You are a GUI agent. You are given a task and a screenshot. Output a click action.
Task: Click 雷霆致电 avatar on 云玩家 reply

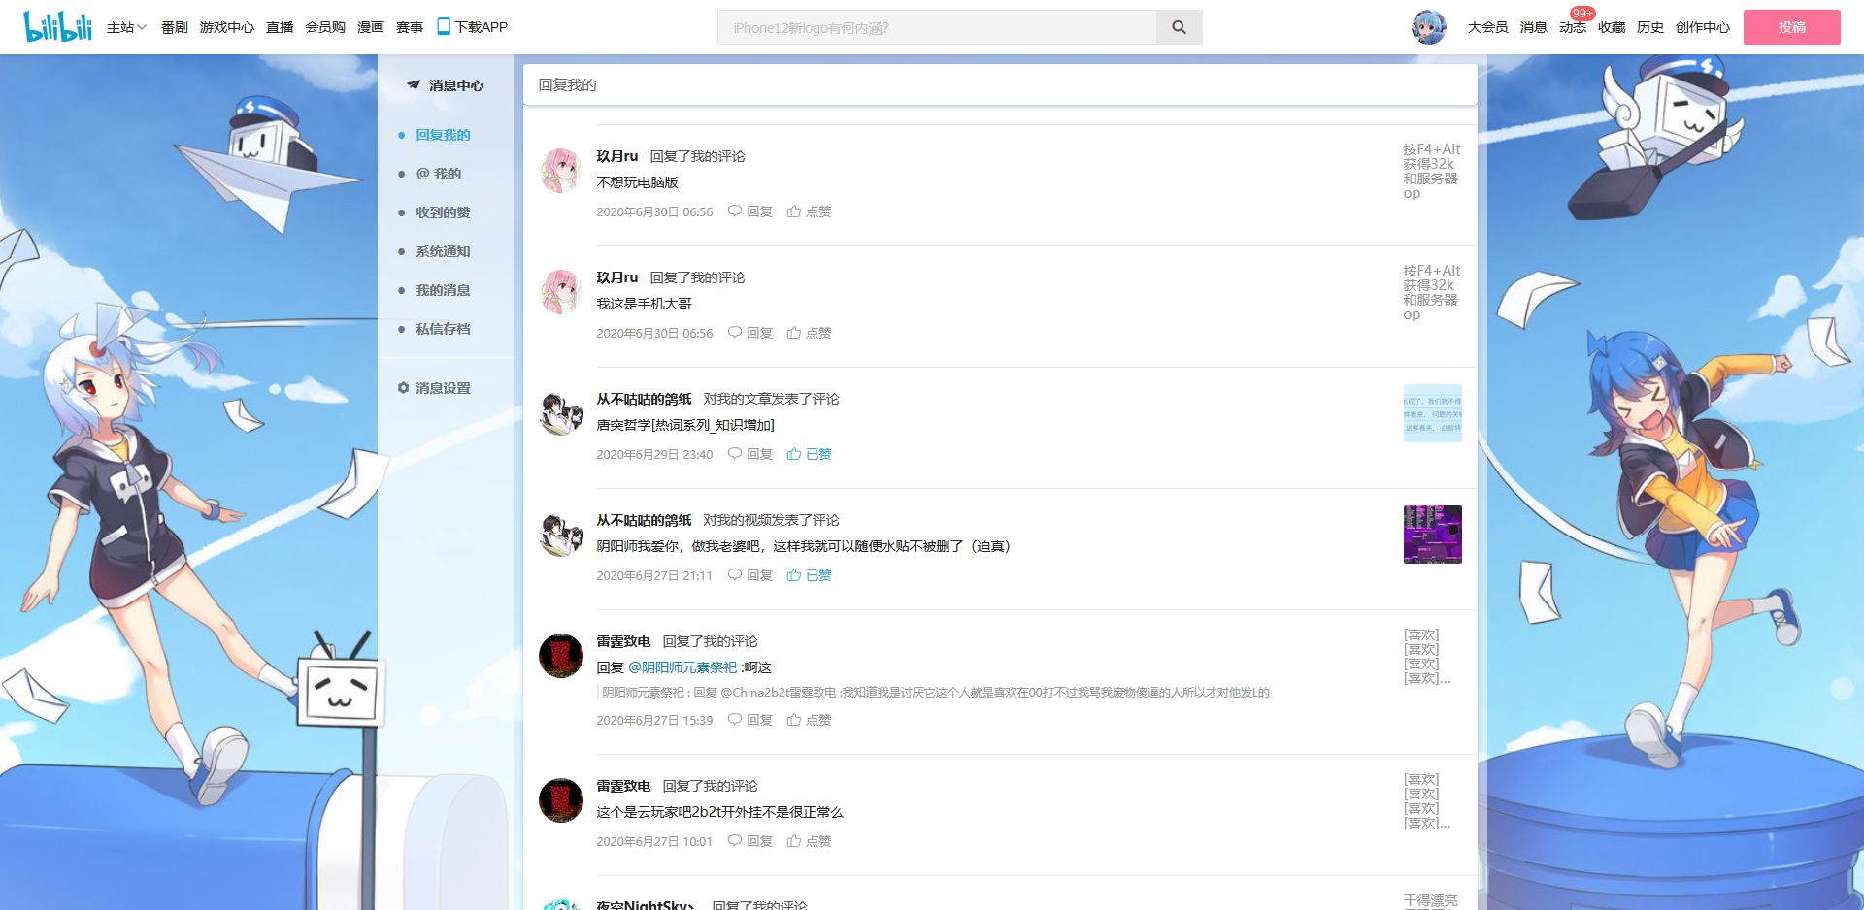(560, 800)
